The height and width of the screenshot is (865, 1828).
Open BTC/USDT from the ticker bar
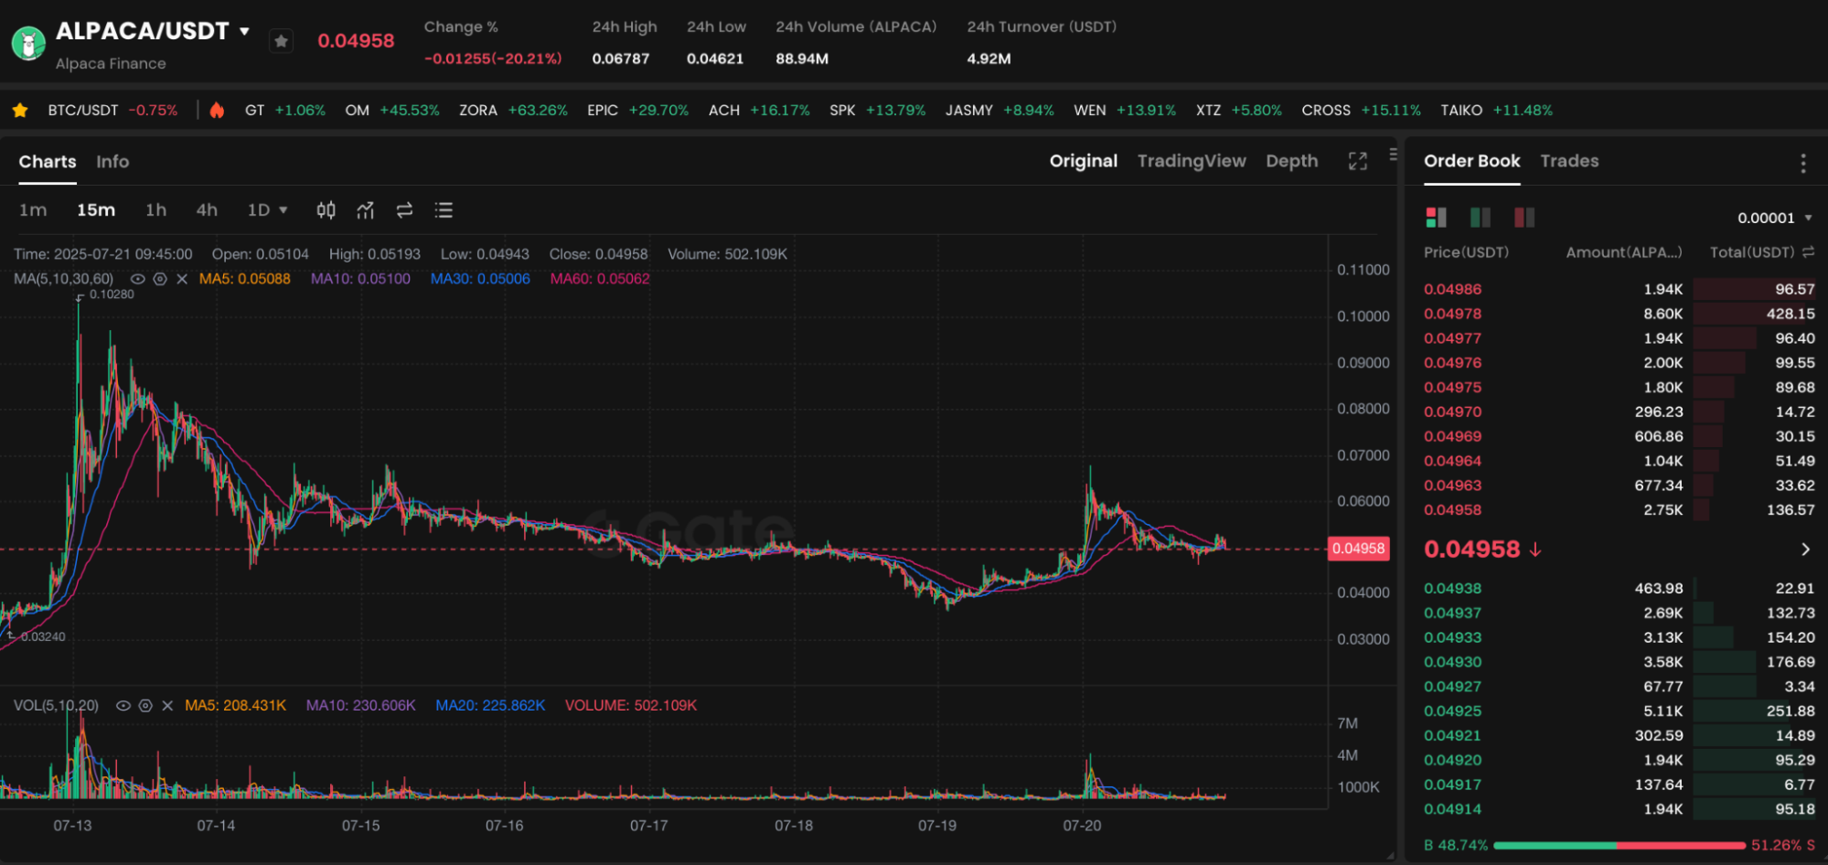pos(112,110)
